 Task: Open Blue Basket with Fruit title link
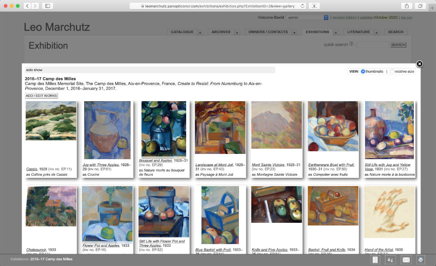tap(213, 250)
